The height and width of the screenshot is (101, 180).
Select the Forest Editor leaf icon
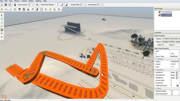point(33,9)
